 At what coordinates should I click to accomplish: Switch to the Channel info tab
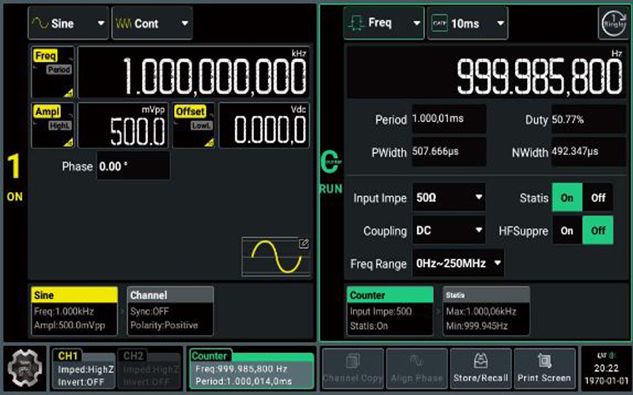pos(169,310)
